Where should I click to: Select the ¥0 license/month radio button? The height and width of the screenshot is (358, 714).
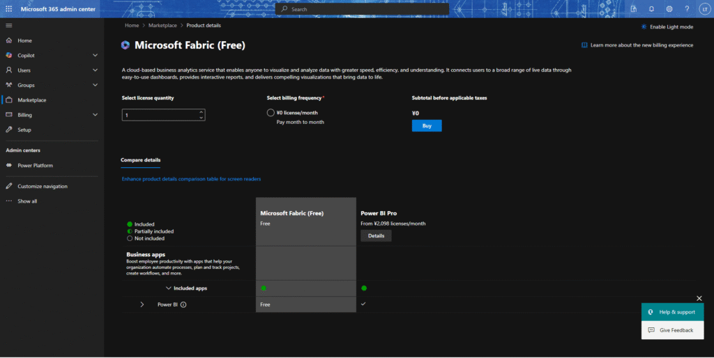271,113
